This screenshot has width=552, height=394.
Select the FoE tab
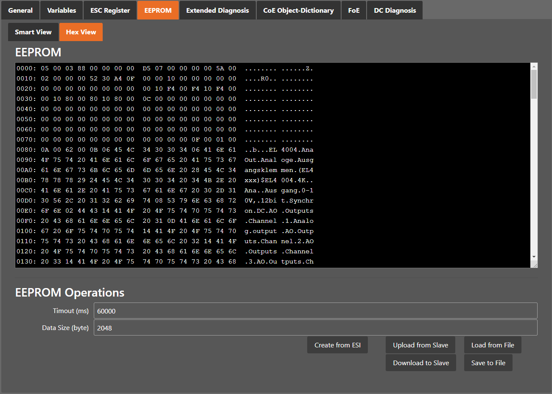click(x=353, y=10)
